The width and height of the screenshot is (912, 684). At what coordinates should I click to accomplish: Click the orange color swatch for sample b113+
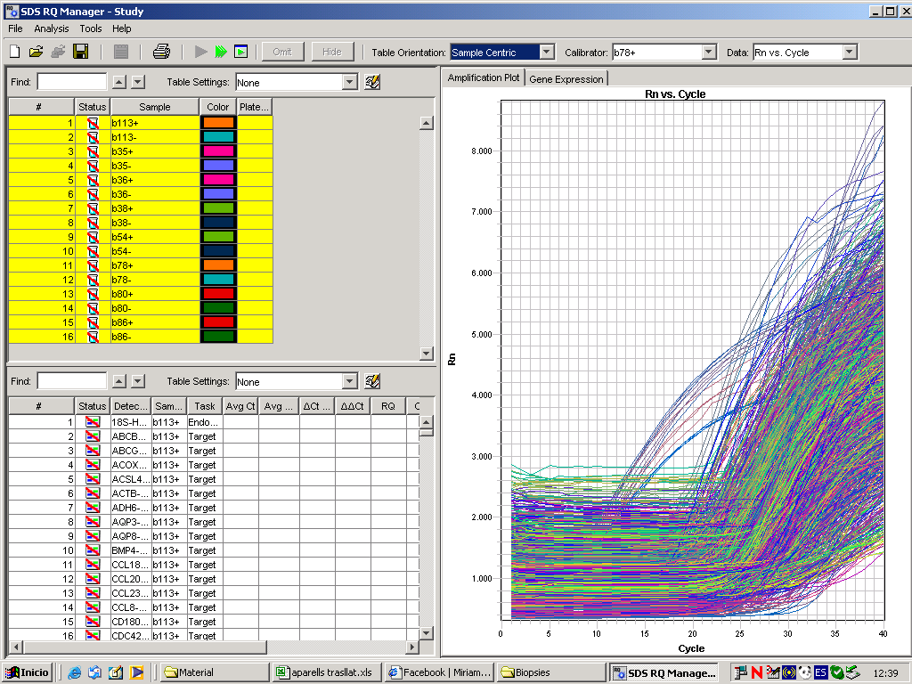pyautogui.click(x=218, y=123)
